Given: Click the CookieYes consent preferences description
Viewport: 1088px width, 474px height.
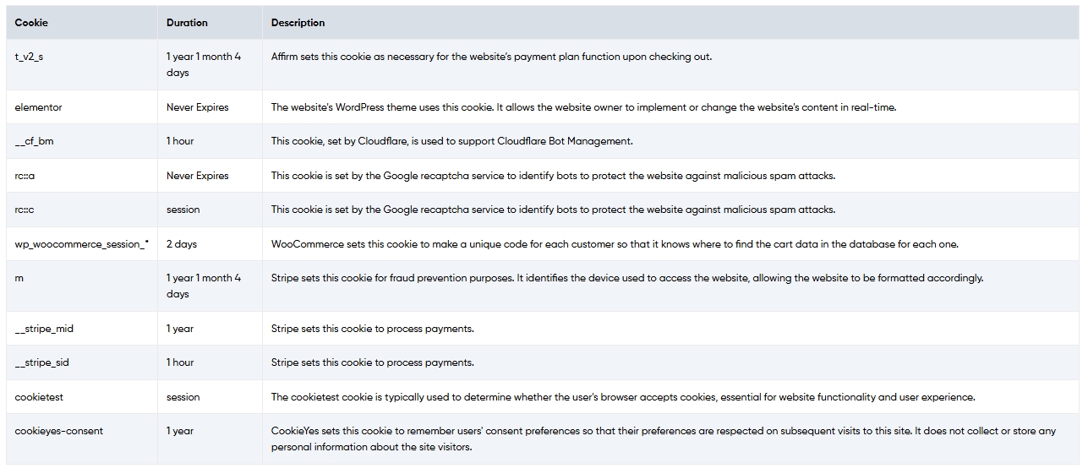Looking at the screenshot, I should click(x=664, y=439).
